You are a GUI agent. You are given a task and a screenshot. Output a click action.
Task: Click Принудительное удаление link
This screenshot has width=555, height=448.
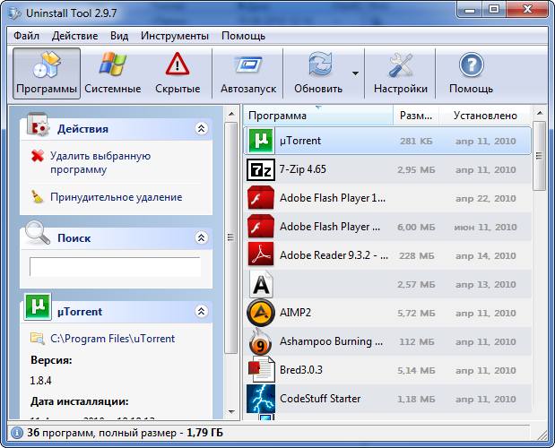click(116, 197)
